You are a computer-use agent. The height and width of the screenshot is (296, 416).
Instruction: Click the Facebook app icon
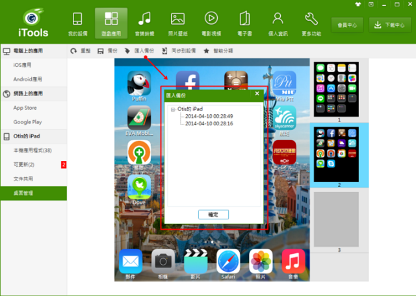tap(188, 79)
